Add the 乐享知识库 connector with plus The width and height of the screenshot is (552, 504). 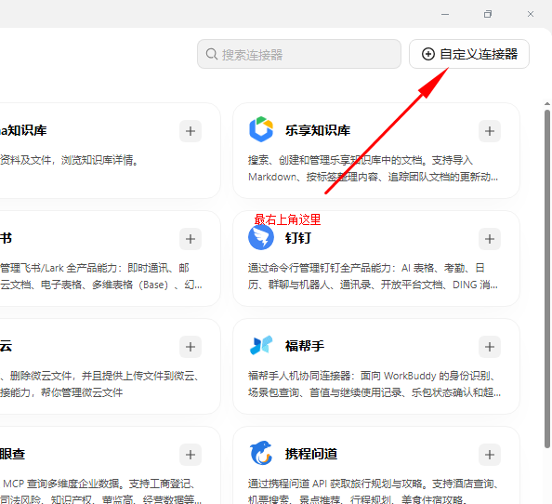[490, 131]
